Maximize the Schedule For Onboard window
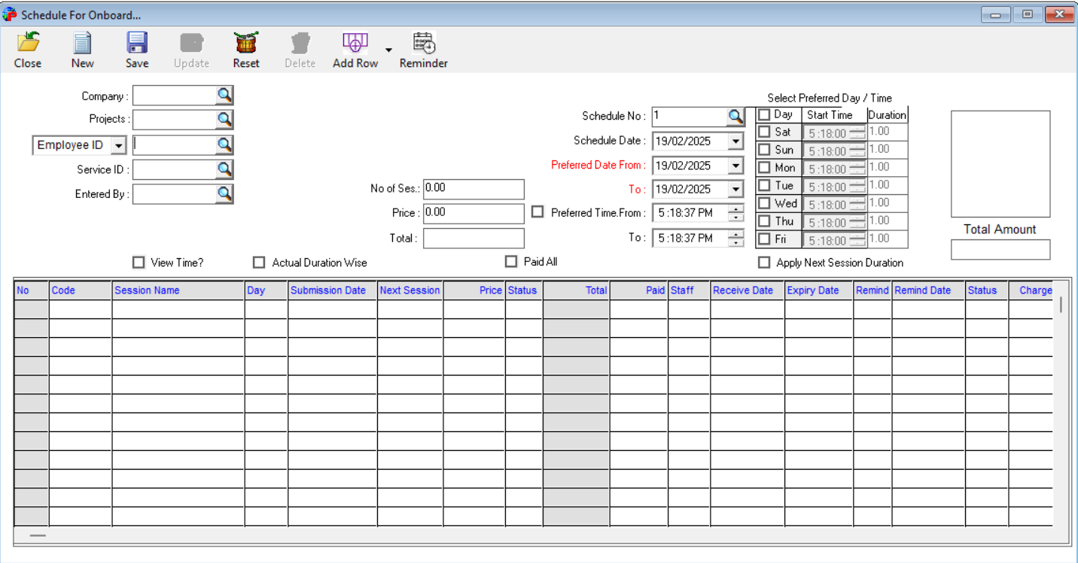 (1027, 14)
